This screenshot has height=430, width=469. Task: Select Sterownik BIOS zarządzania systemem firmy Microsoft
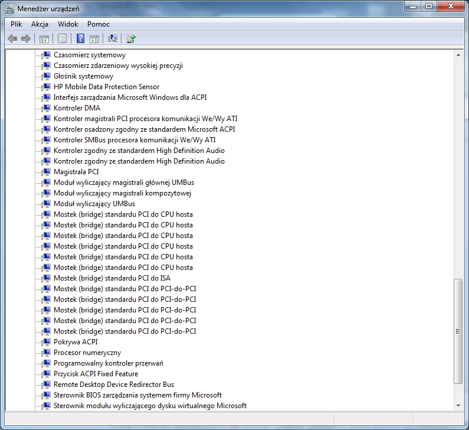[x=137, y=395]
